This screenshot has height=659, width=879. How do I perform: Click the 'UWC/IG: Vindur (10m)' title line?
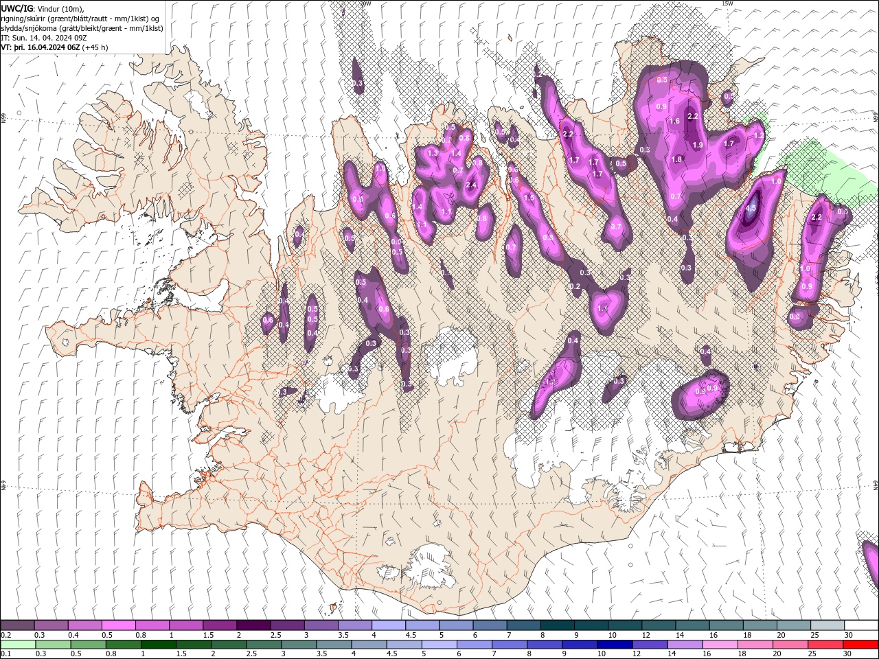coord(42,8)
